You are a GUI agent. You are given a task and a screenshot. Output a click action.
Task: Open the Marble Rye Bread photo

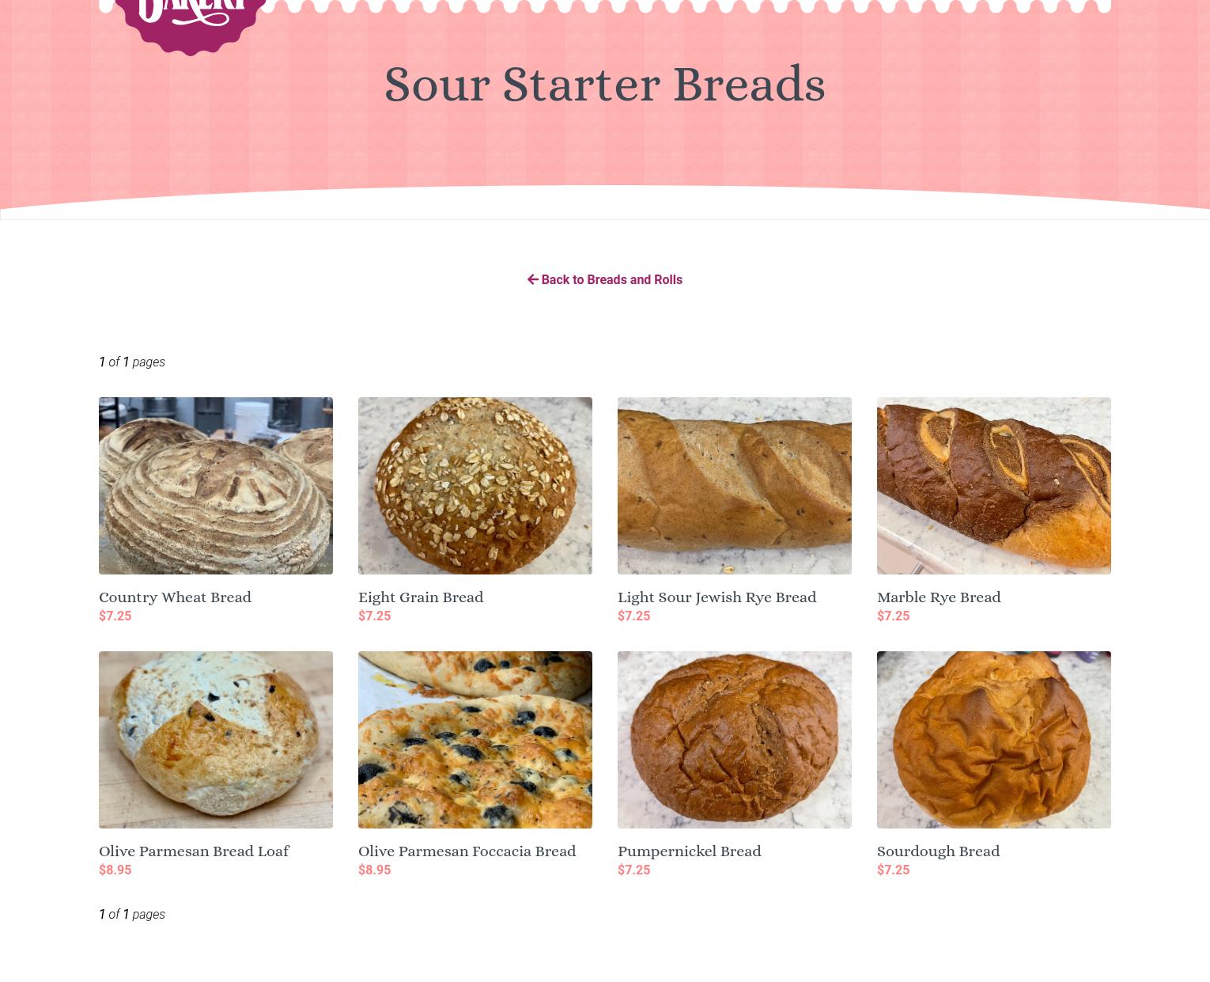point(994,486)
